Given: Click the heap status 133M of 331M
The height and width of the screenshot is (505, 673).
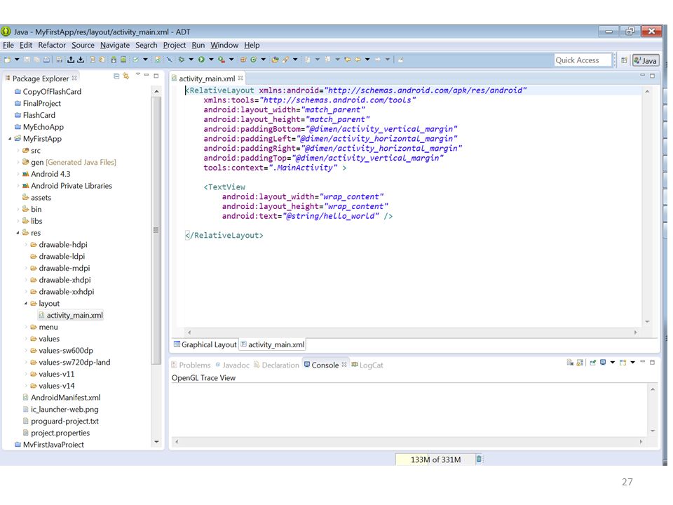Looking at the screenshot, I should 435,459.
